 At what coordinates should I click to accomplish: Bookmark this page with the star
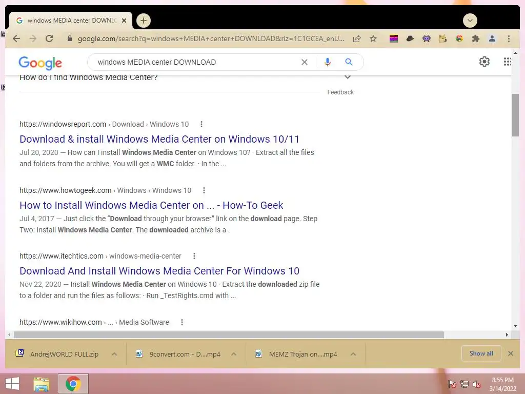click(x=373, y=38)
